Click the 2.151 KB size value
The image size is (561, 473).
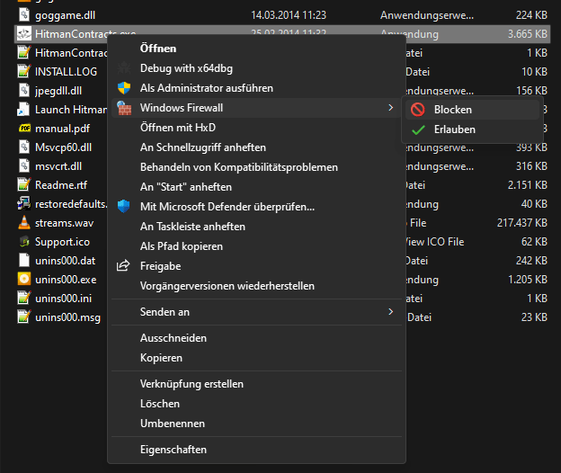click(x=528, y=185)
